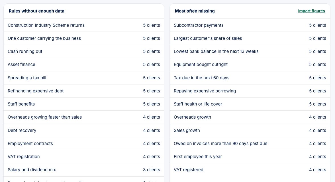Screen dimensions: 335x182
Task: Click the Sales growth missing figure
Action: (x=250, y=130)
